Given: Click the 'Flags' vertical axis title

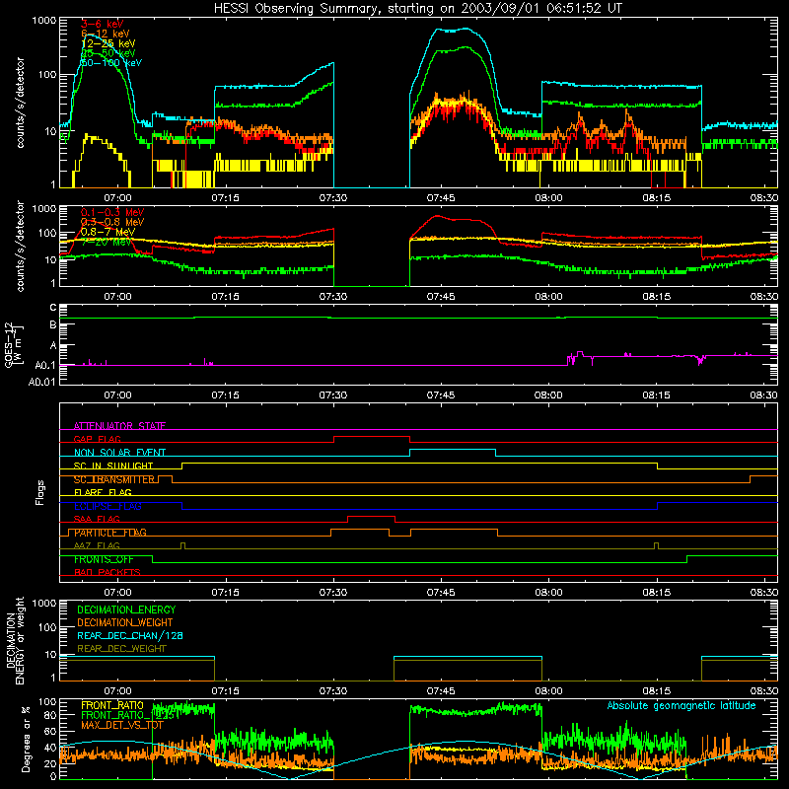Looking at the screenshot, I should click(40, 493).
